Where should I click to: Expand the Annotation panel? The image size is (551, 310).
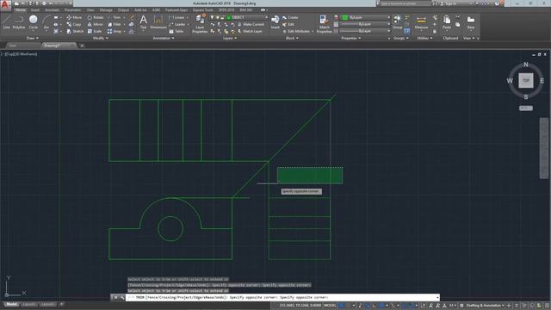(x=164, y=38)
